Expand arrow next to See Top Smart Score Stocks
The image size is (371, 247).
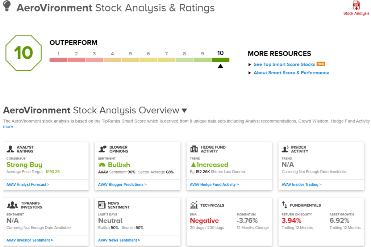(250, 64)
